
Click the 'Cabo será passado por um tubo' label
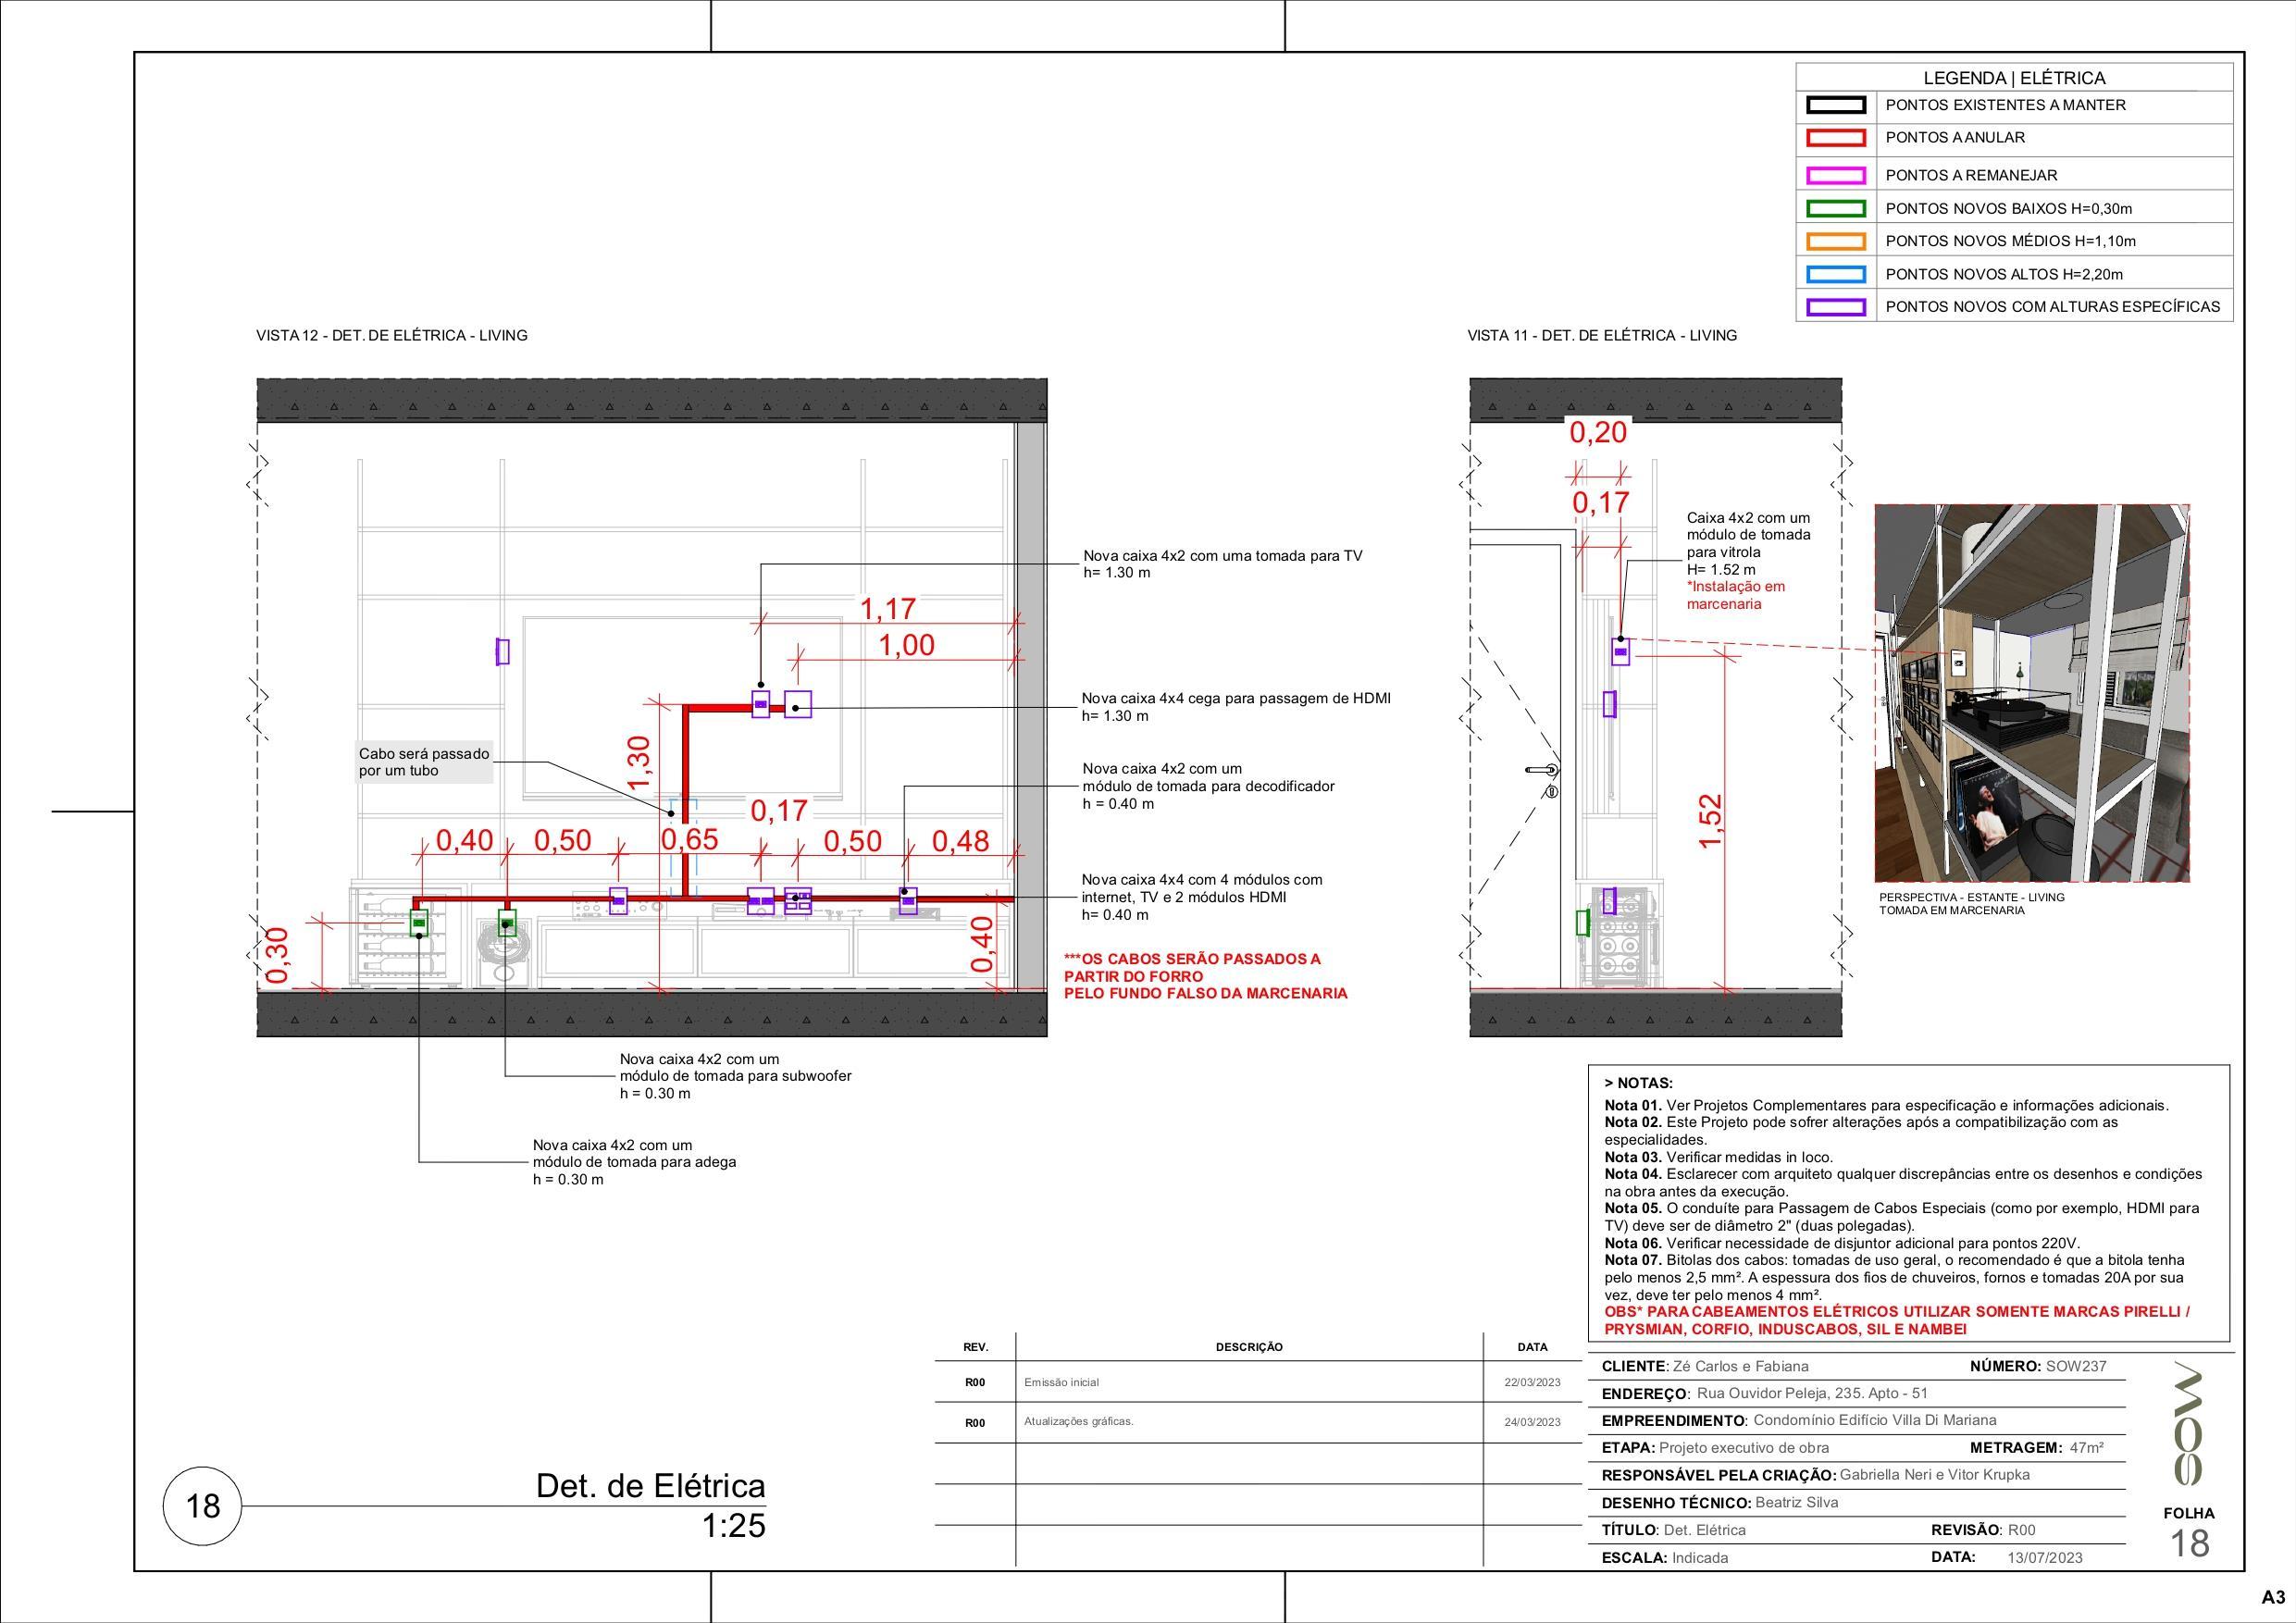[x=424, y=762]
